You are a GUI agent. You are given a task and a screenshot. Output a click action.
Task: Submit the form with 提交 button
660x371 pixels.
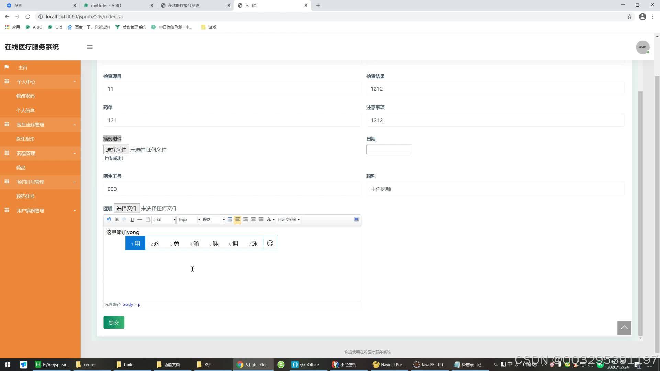click(x=114, y=323)
